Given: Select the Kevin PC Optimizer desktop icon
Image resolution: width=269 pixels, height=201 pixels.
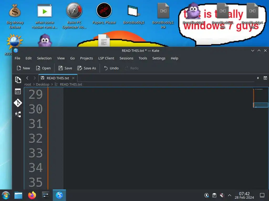Looking at the screenshot, I should coord(74,16).
